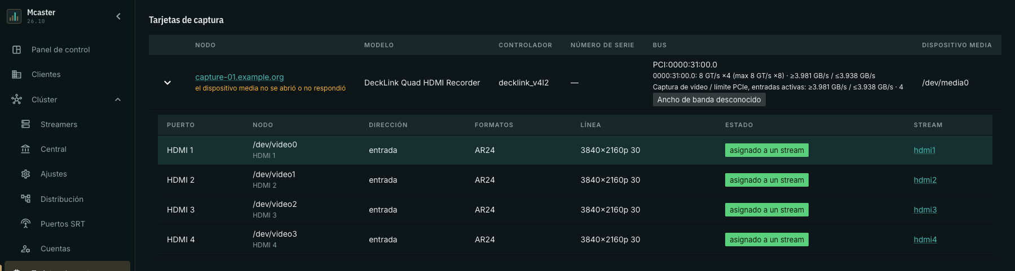The width and height of the screenshot is (1015, 271).
Task: Click 'DeckLink Quad HDMI Recorder' model text
Action: (x=422, y=83)
